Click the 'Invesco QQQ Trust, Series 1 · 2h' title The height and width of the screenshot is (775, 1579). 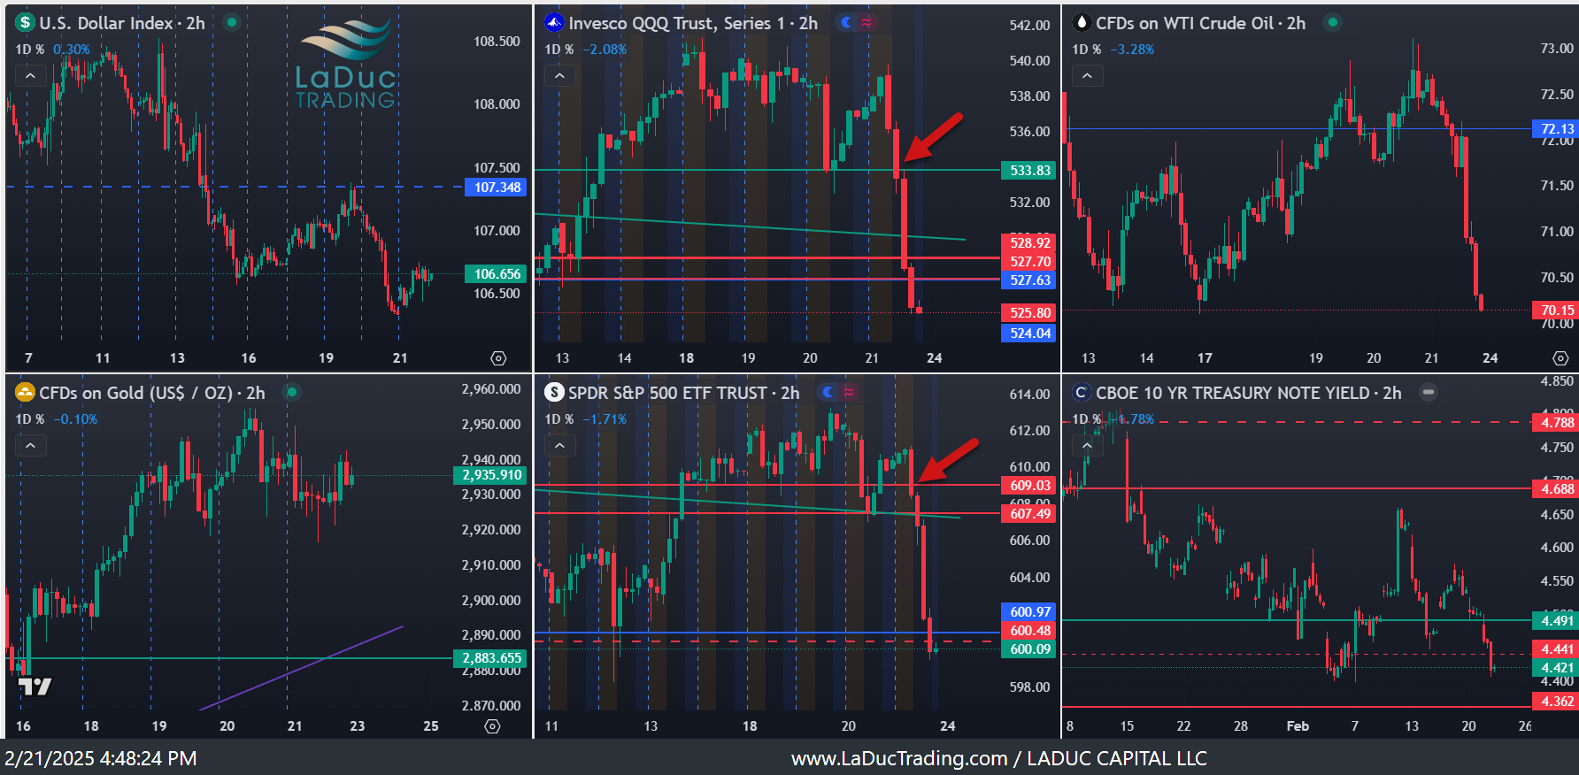pos(693,23)
